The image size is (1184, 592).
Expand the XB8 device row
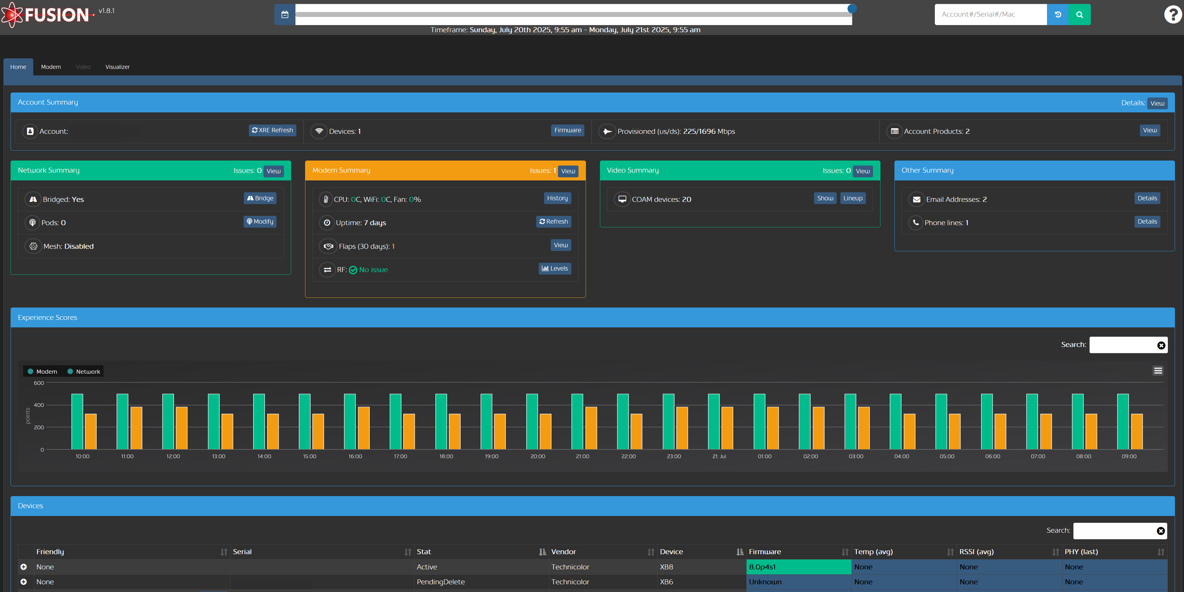(24, 567)
